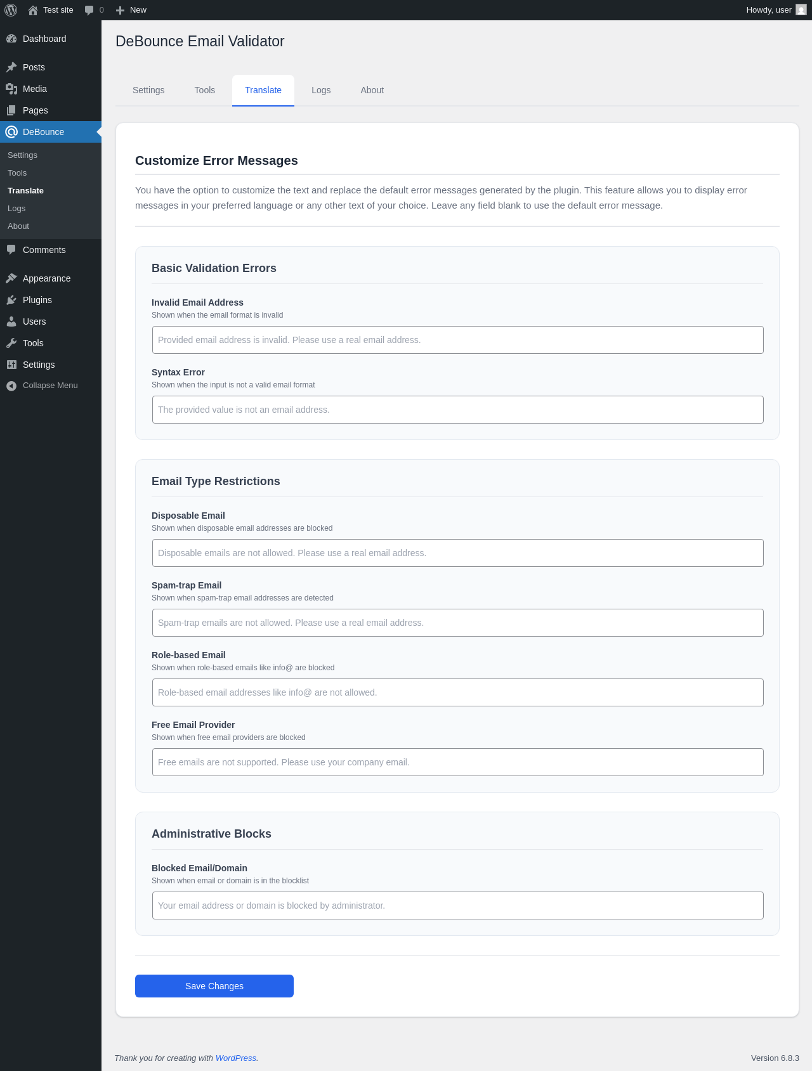
Task: Click the Blocked Email/Domain text field
Action: (x=457, y=905)
